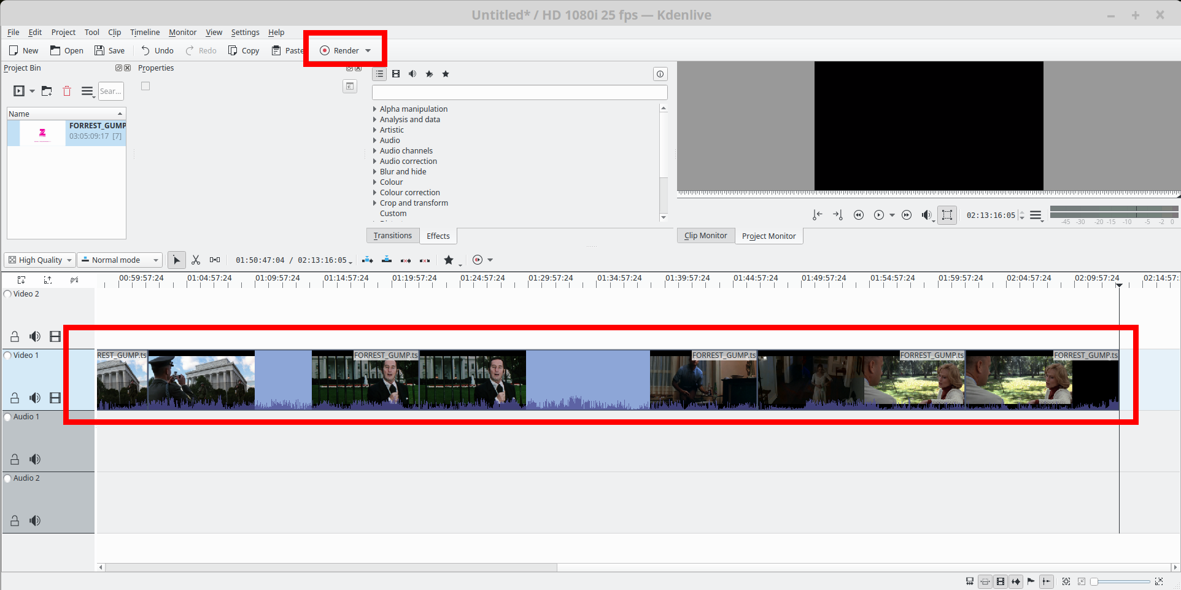Screen dimensions: 1181x590
Task: Set zone in point on monitor
Action: 817,215
